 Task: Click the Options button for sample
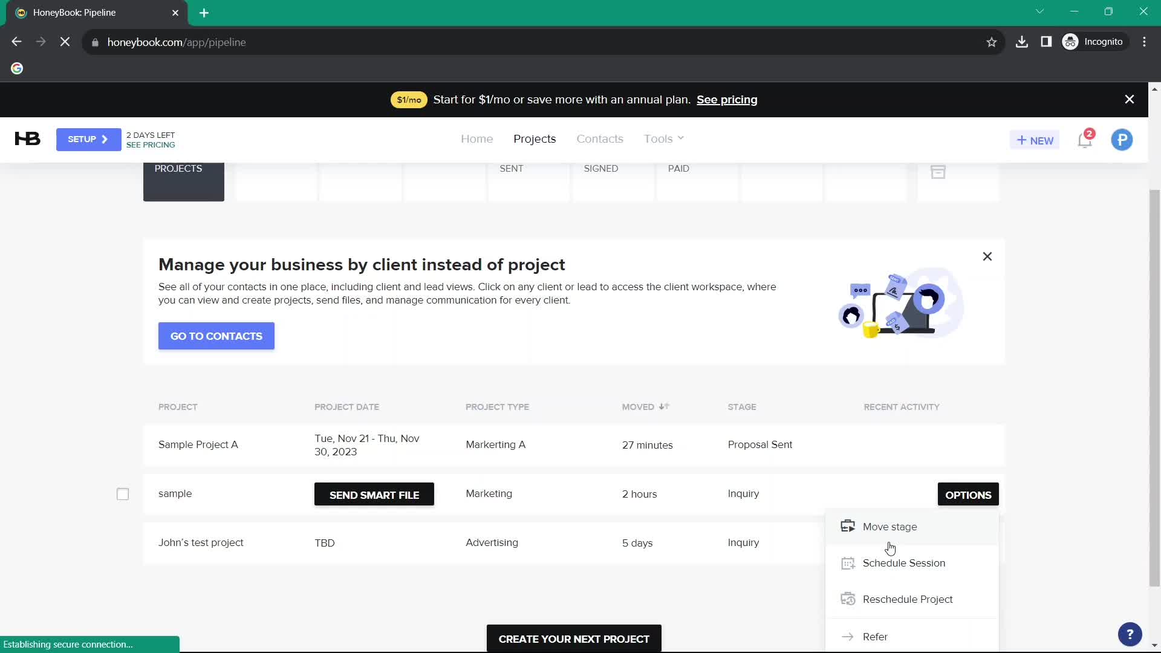click(968, 495)
